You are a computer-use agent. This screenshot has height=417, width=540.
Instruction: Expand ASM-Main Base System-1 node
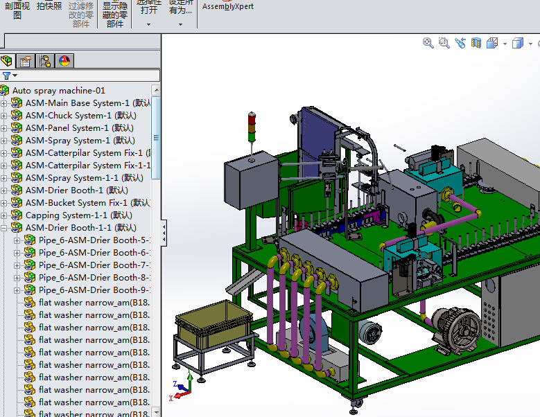click(3, 103)
